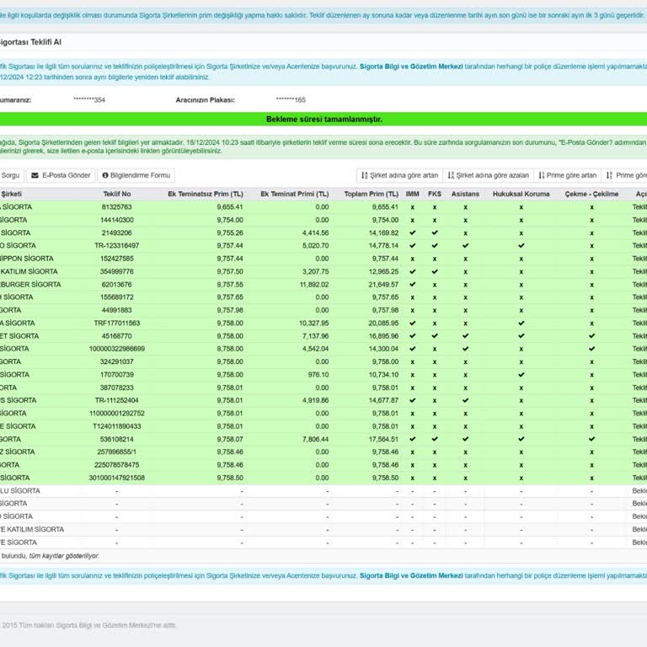Click Hukuksal Koruma checkmark in TR-123316497 row
647x647 pixels.
click(521, 245)
